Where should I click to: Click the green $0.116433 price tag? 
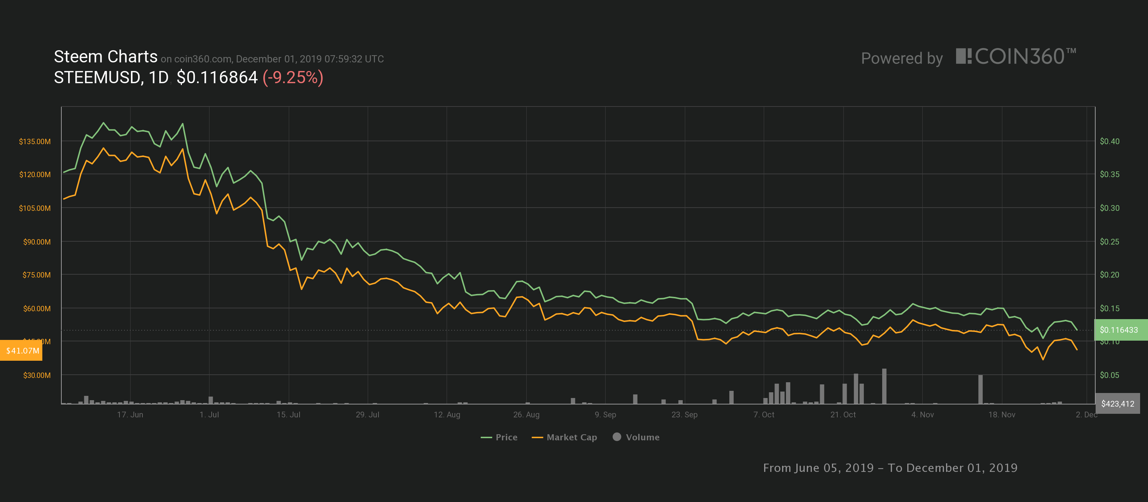tap(1119, 330)
